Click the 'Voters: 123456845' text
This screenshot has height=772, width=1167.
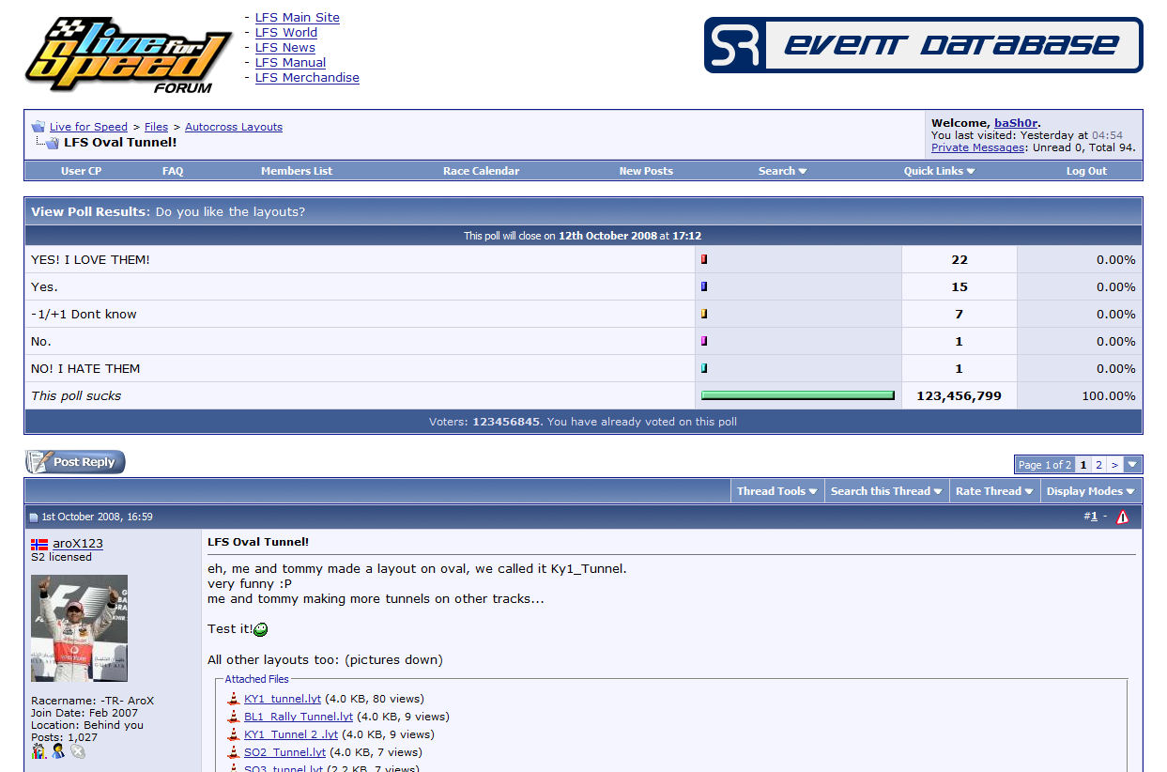click(x=485, y=422)
